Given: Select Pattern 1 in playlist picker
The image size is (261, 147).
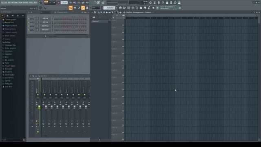Looking at the screenshot, I should click(x=100, y=21).
